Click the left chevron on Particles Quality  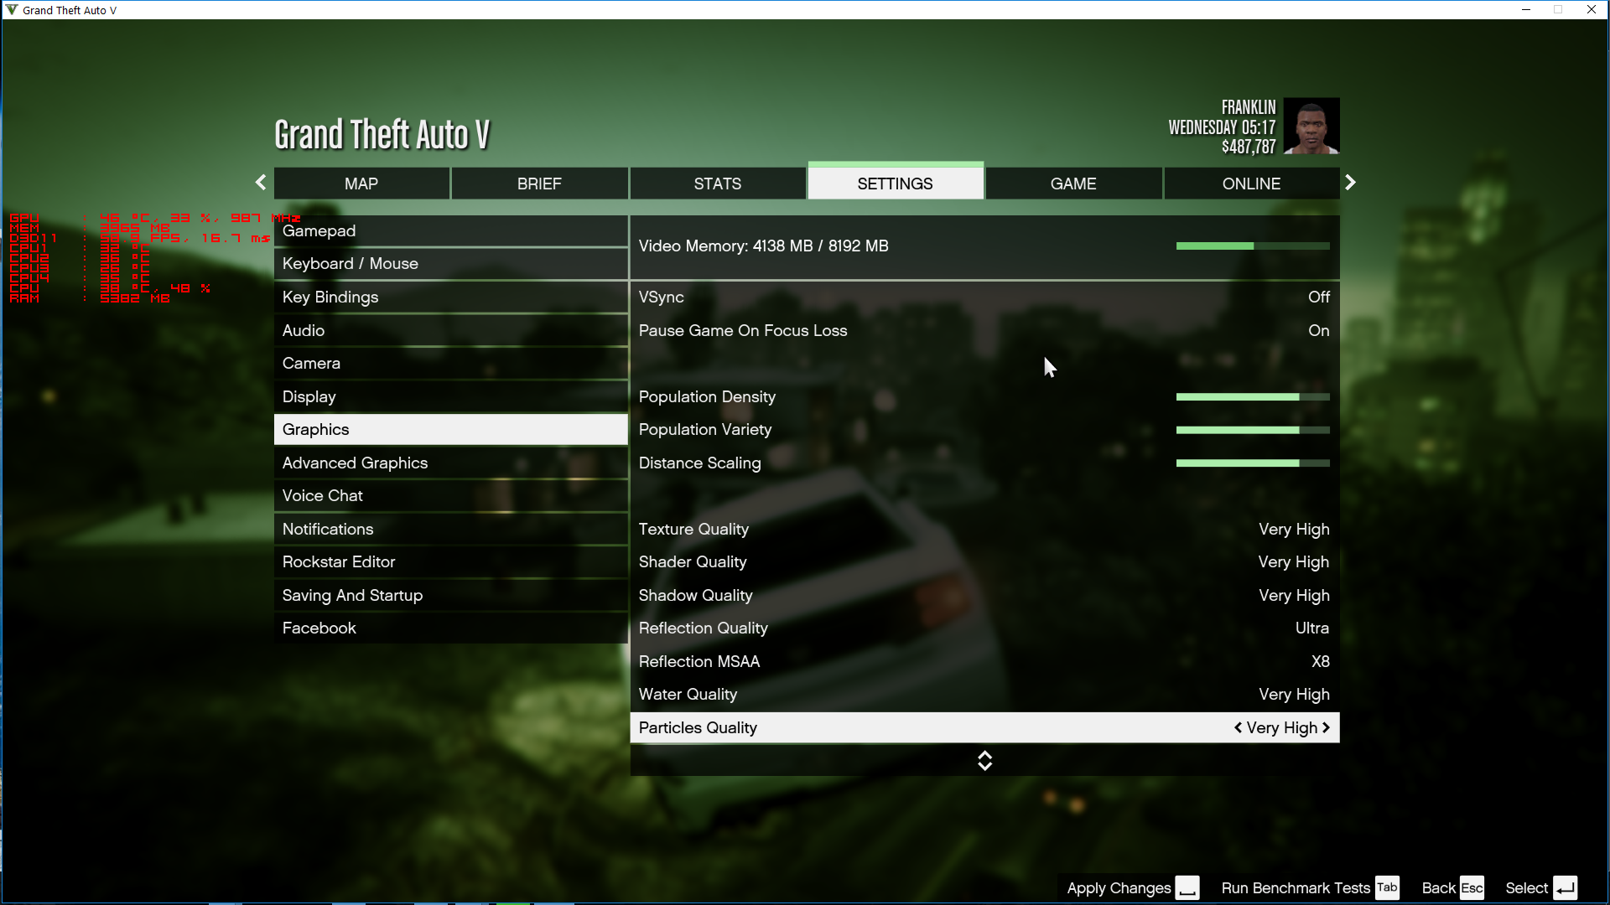click(x=1238, y=727)
